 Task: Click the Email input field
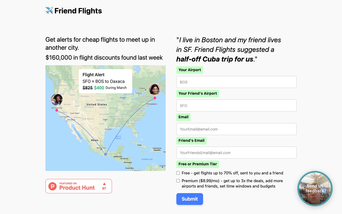[x=236, y=129]
